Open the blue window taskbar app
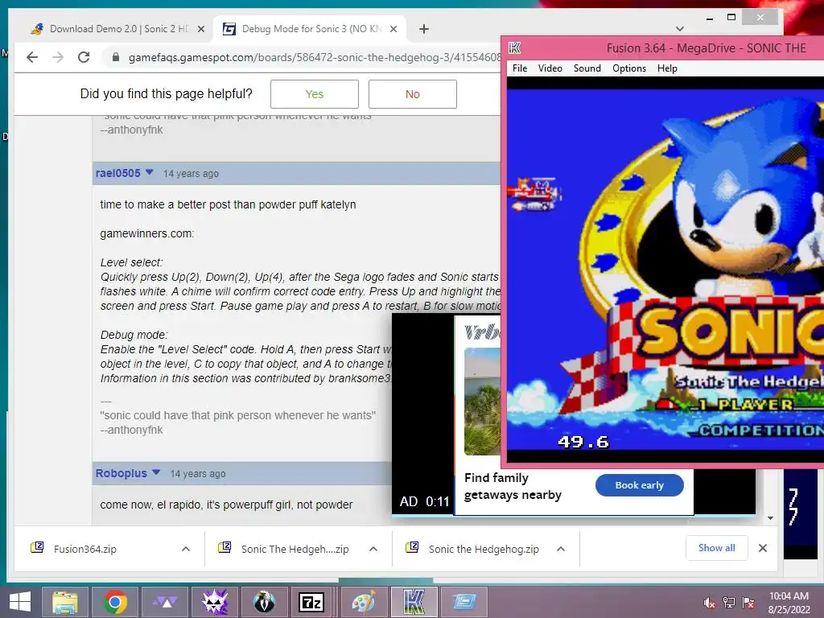This screenshot has height=618, width=824. 463,602
